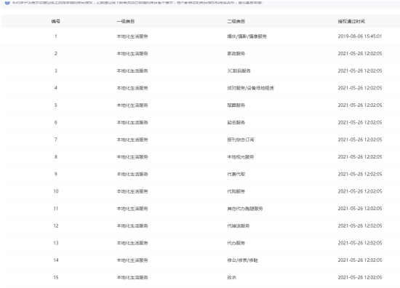The height and width of the screenshot is (288, 400).
Task: Select the 3C数码服务 category cell
Action: point(239,71)
